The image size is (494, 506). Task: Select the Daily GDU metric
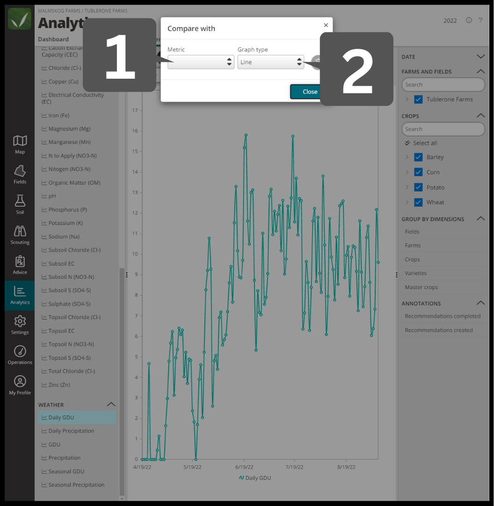pyautogui.click(x=77, y=417)
